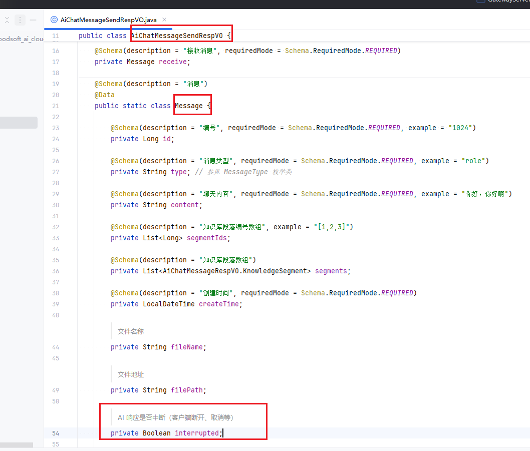Click the description string "创建时间" on line 38

point(215,293)
